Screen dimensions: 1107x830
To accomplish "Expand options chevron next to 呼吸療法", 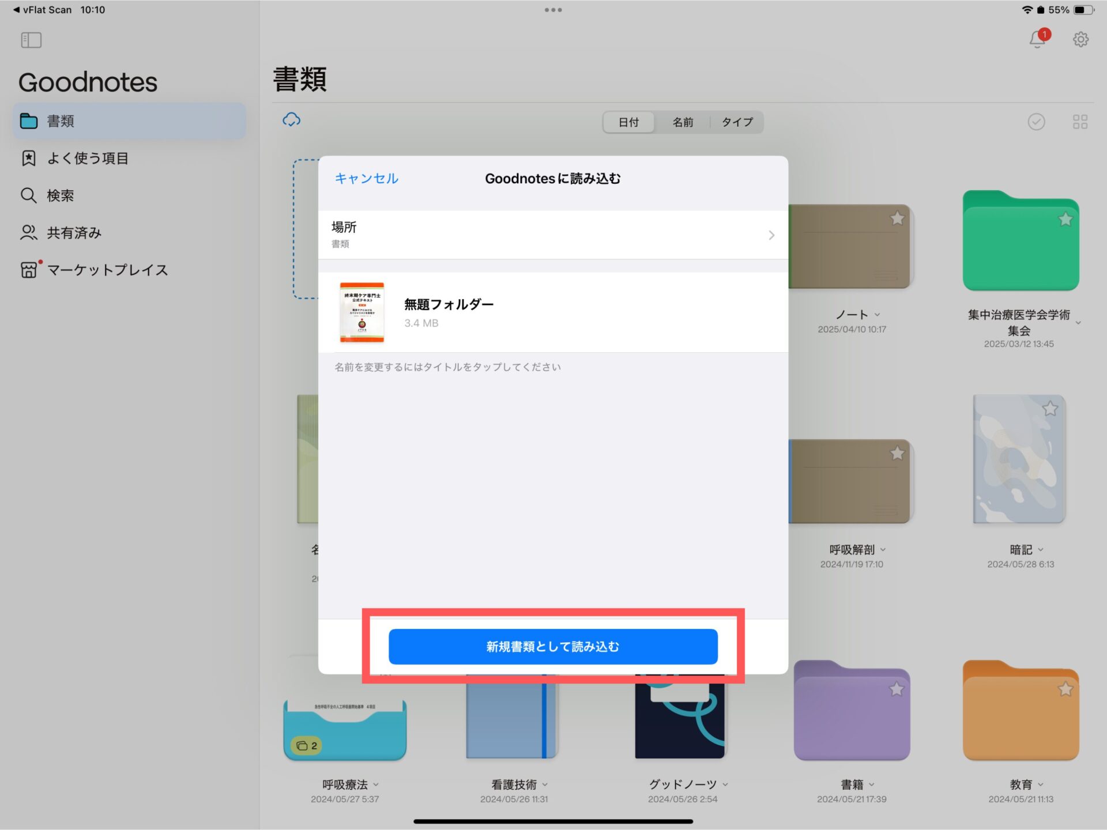I will (375, 785).
